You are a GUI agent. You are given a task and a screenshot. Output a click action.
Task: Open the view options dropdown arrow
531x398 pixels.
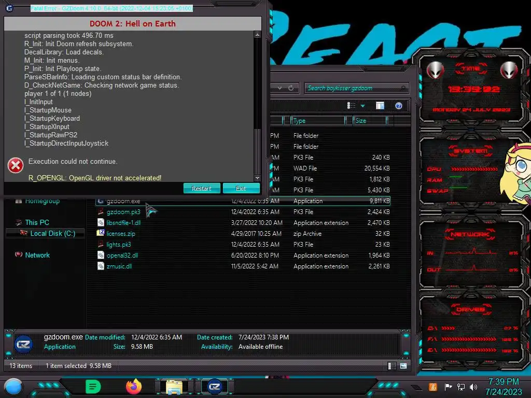362,106
